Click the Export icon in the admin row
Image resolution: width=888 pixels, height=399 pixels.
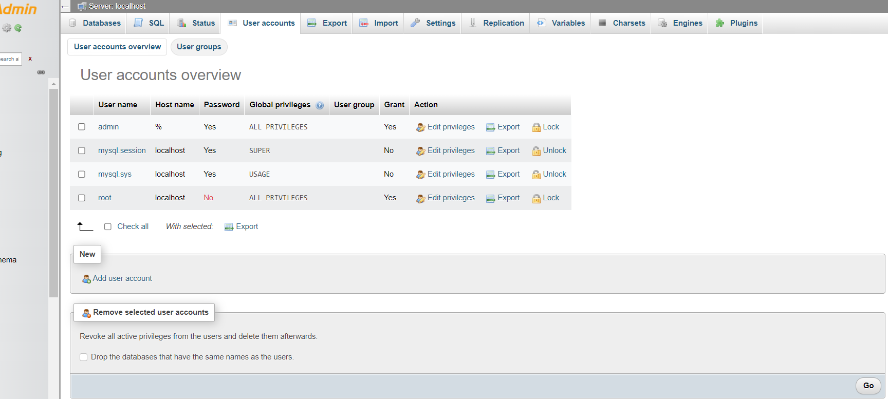coord(490,127)
